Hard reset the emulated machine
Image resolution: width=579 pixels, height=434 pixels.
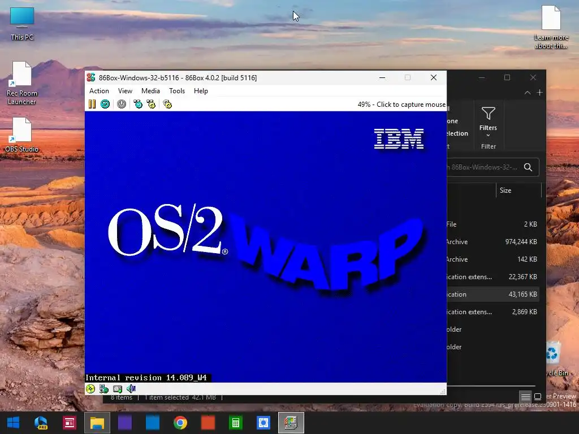[x=105, y=104]
